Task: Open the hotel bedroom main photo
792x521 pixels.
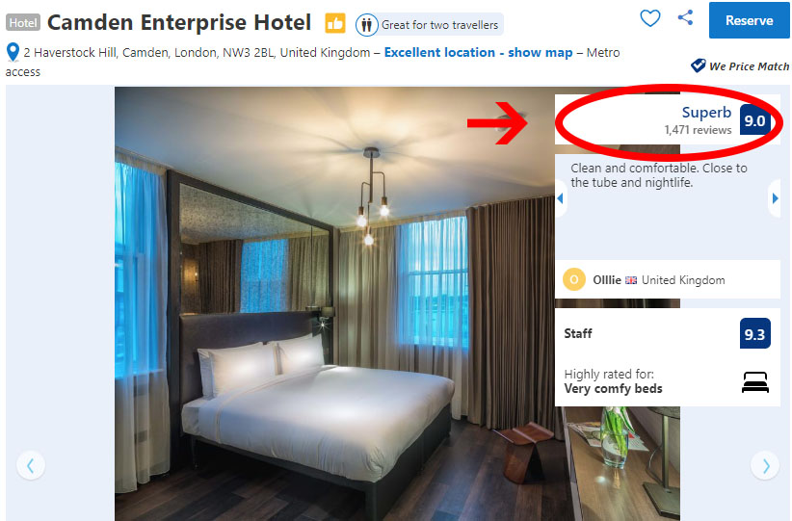Action: [x=334, y=303]
